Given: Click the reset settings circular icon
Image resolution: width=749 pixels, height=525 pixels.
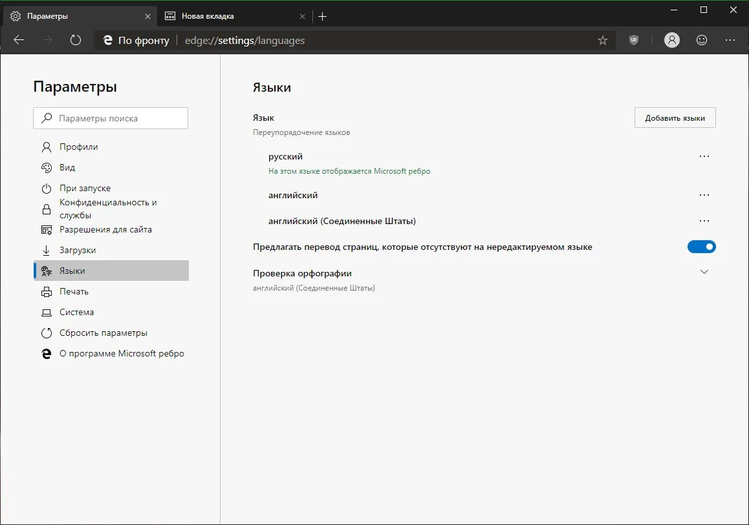Looking at the screenshot, I should 47,333.
